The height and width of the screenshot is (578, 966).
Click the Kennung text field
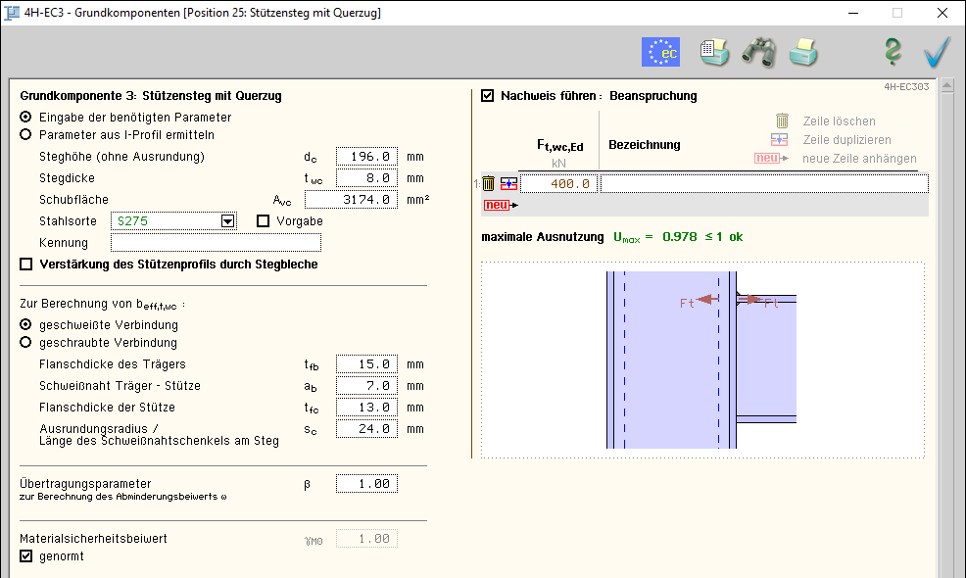[215, 243]
